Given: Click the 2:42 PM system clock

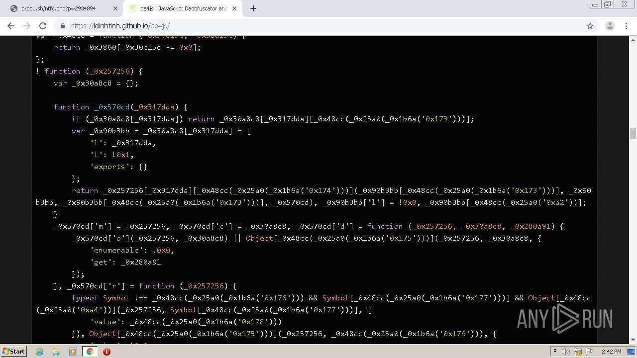Looking at the screenshot, I should coord(611,352).
